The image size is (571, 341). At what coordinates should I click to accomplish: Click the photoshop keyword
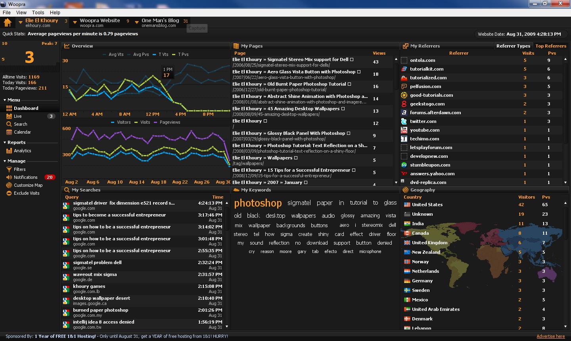pos(258,203)
